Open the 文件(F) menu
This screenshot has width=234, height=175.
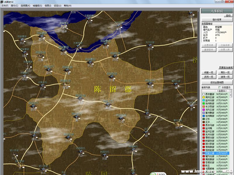click(5, 6)
